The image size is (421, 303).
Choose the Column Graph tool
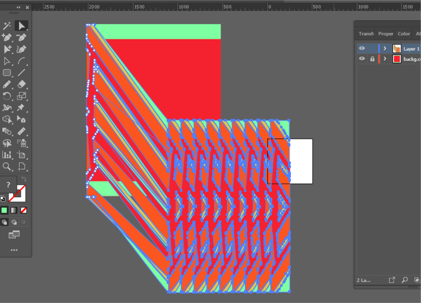(x=7, y=155)
